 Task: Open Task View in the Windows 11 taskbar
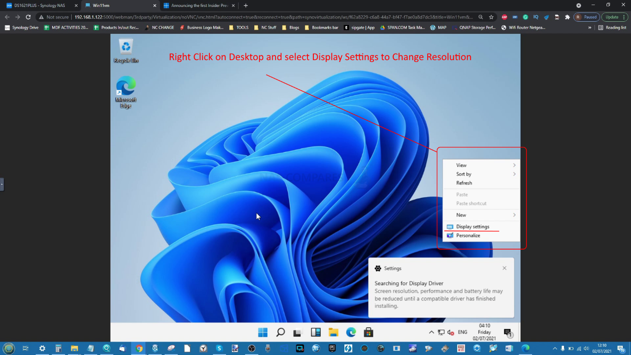point(298,332)
